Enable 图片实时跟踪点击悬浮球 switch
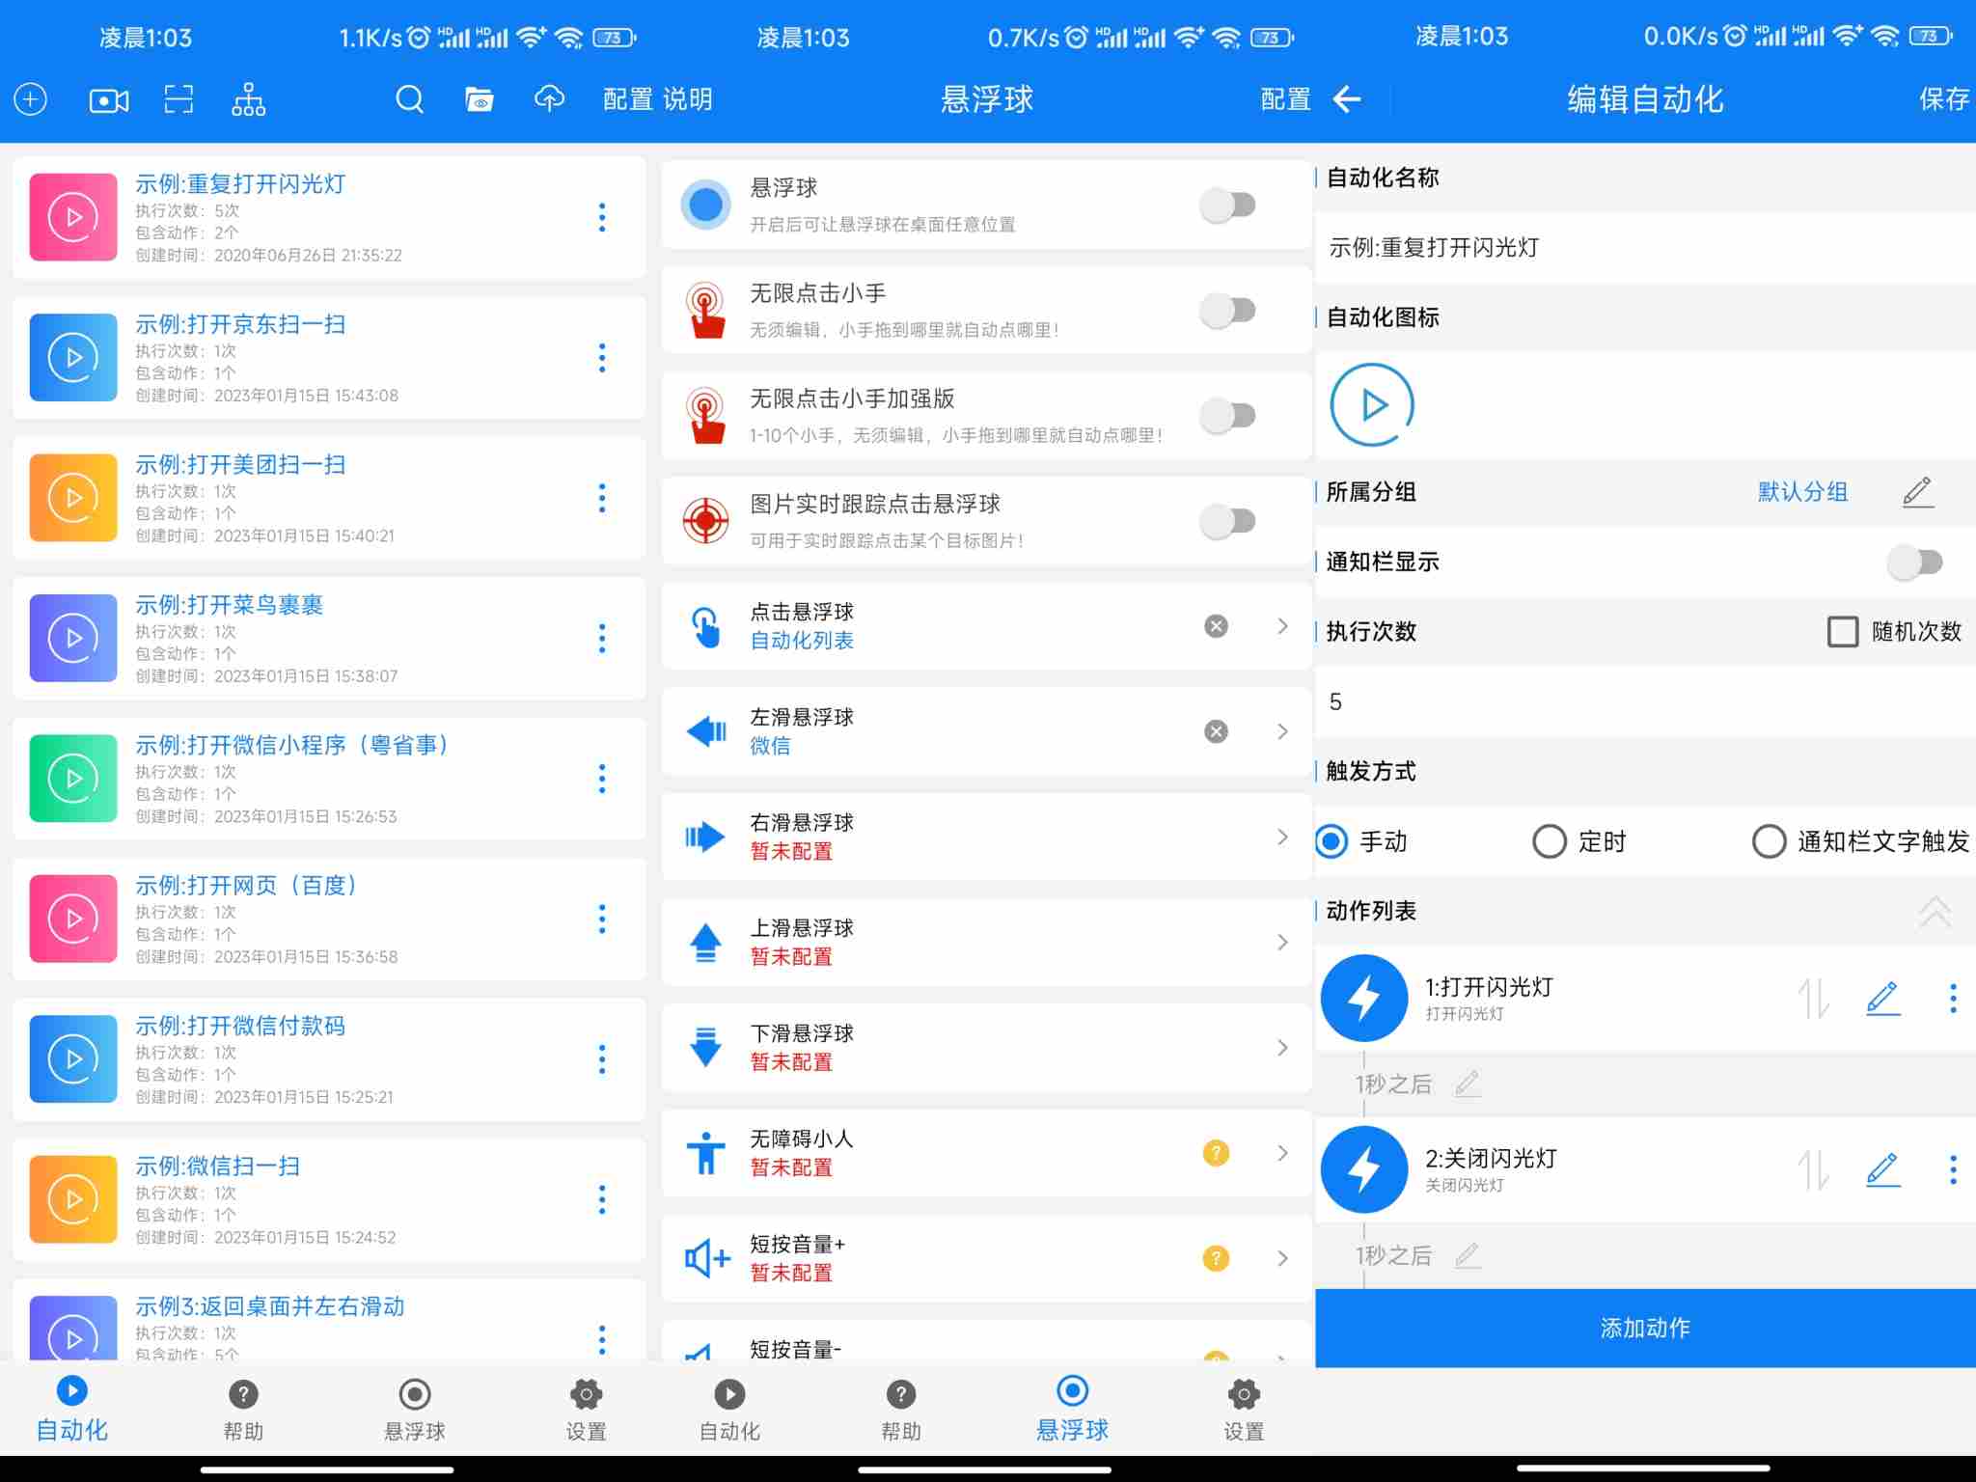The image size is (1976, 1482). click(x=1228, y=521)
